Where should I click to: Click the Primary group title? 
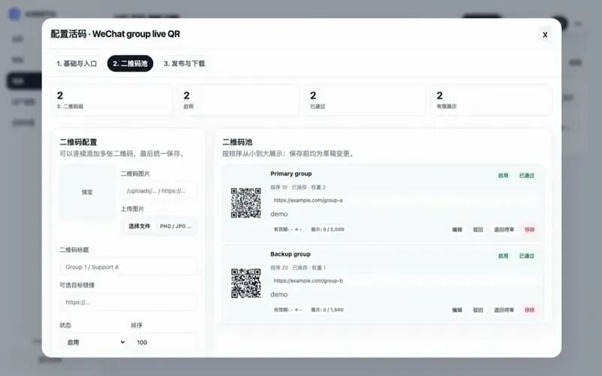click(x=291, y=174)
